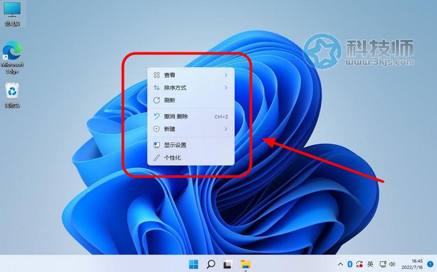Click the brush icon beside 个性化
437x272 pixels.
(x=157, y=158)
